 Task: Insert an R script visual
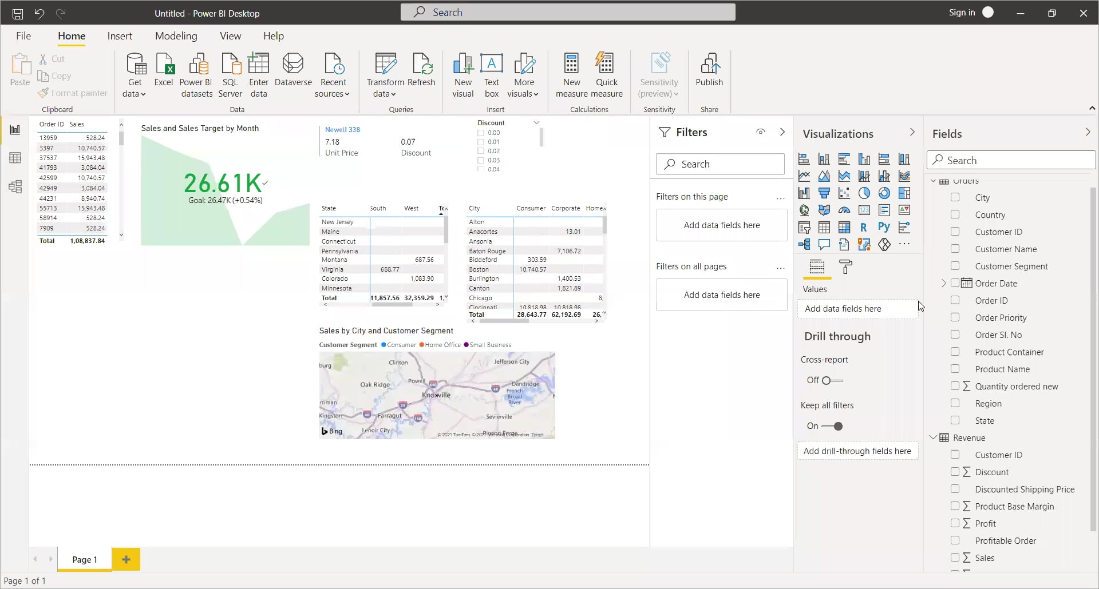864,228
